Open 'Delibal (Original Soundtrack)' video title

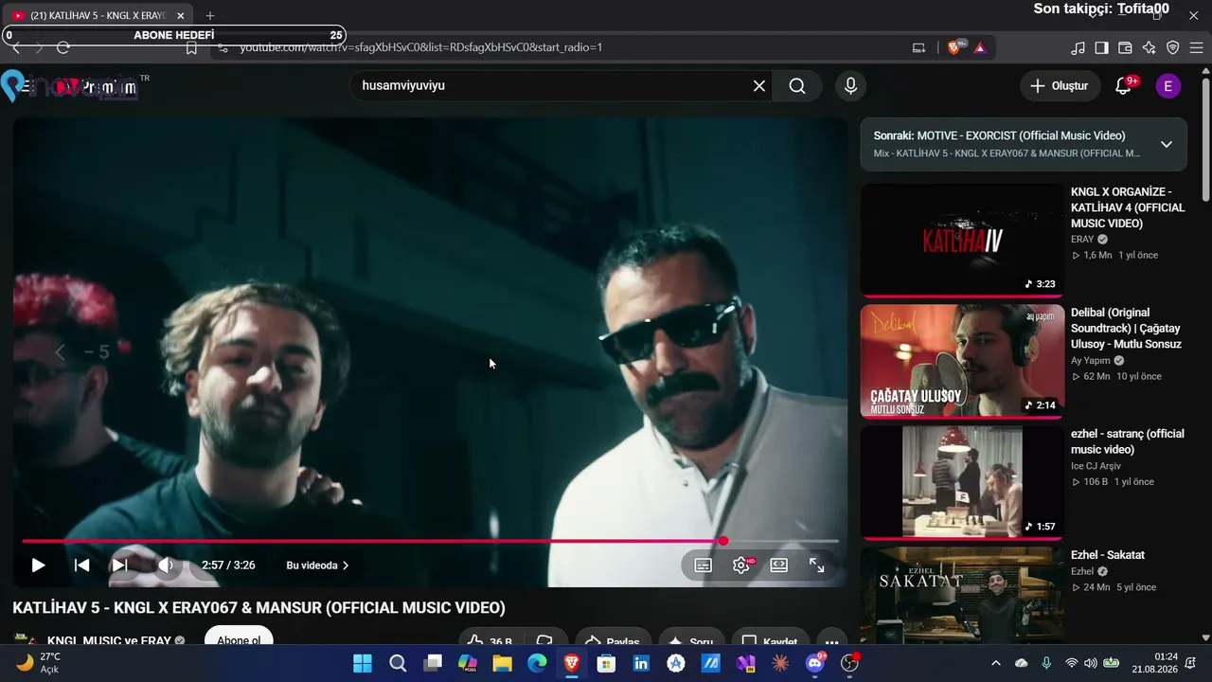(x=1126, y=328)
